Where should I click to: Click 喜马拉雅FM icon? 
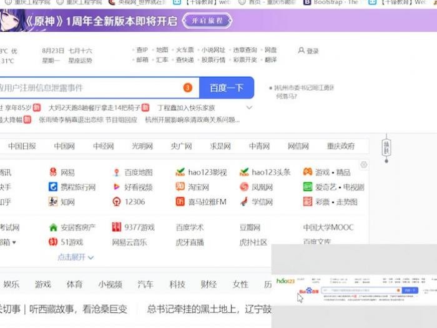point(180,201)
